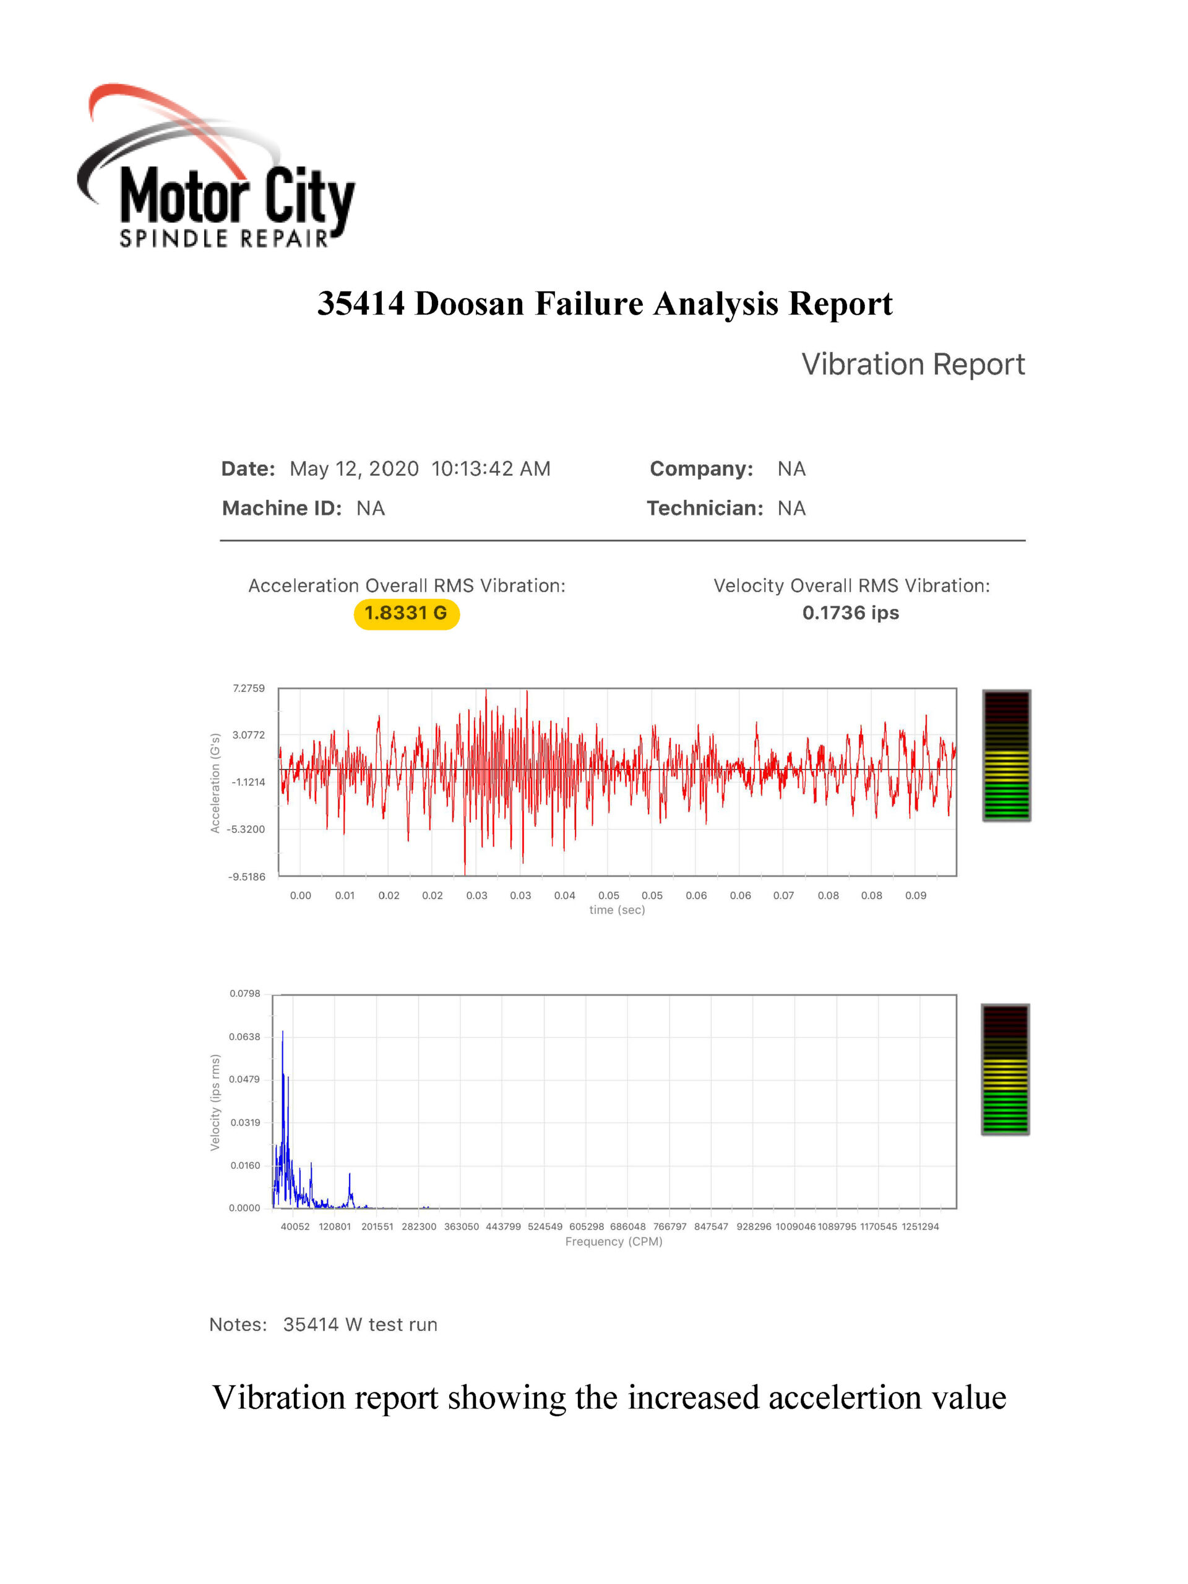
Task: Click the Motor City Spindle Repair logo
Action: click(215, 166)
